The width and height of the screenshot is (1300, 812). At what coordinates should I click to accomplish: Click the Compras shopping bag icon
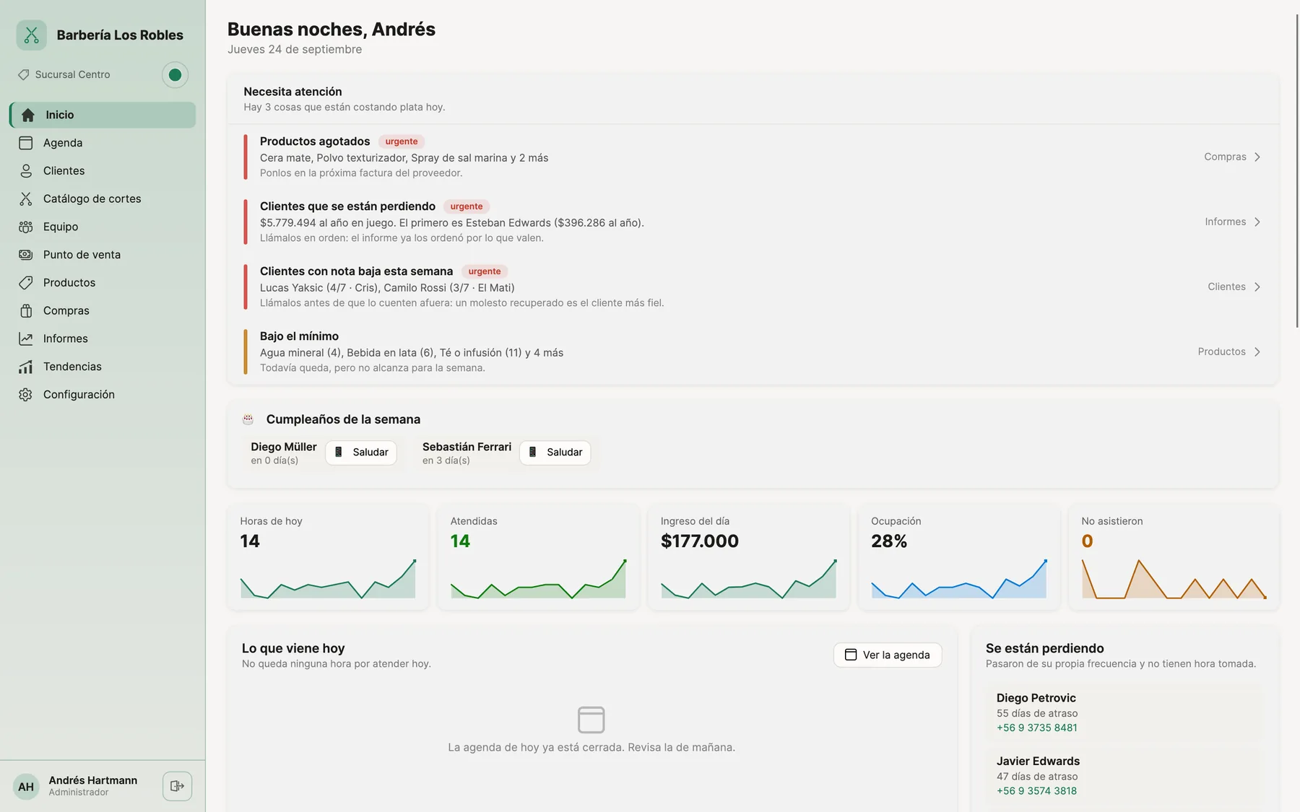point(26,311)
